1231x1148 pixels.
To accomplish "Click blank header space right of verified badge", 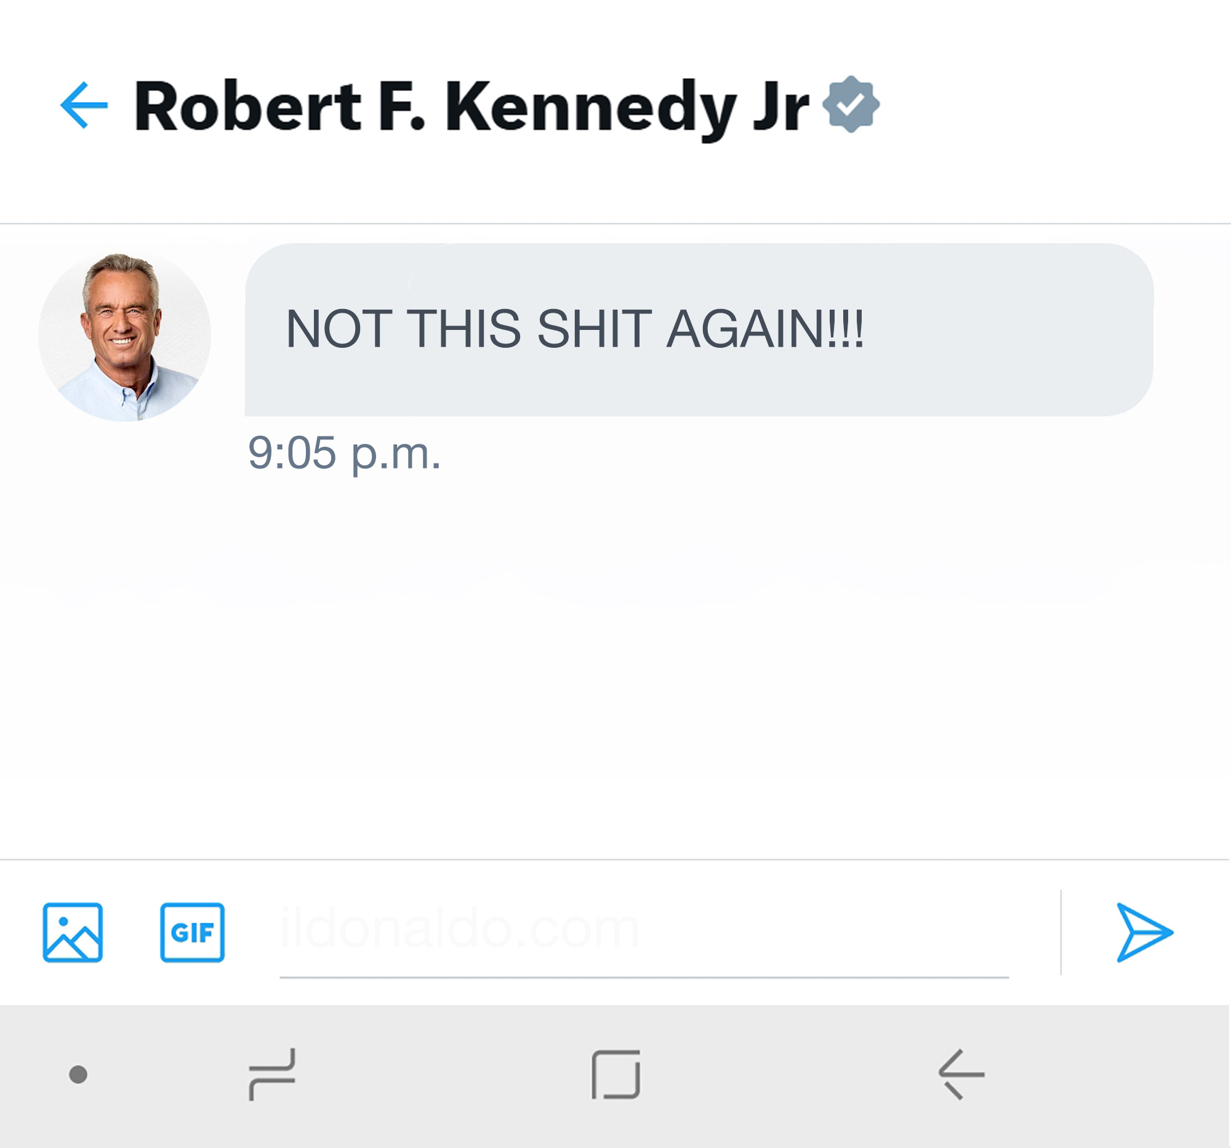I will click(x=1053, y=105).
